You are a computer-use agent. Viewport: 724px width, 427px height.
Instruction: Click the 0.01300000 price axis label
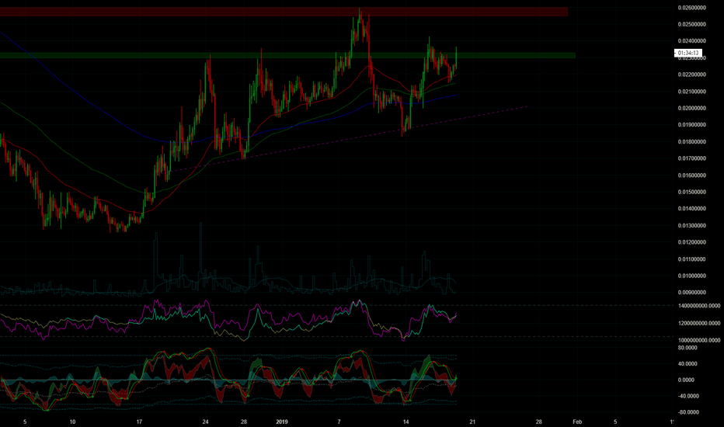[x=691, y=226]
